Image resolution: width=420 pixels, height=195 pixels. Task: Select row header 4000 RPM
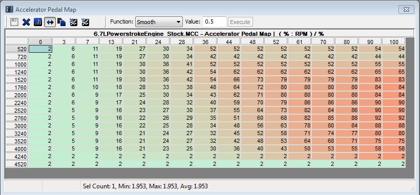click(16, 149)
